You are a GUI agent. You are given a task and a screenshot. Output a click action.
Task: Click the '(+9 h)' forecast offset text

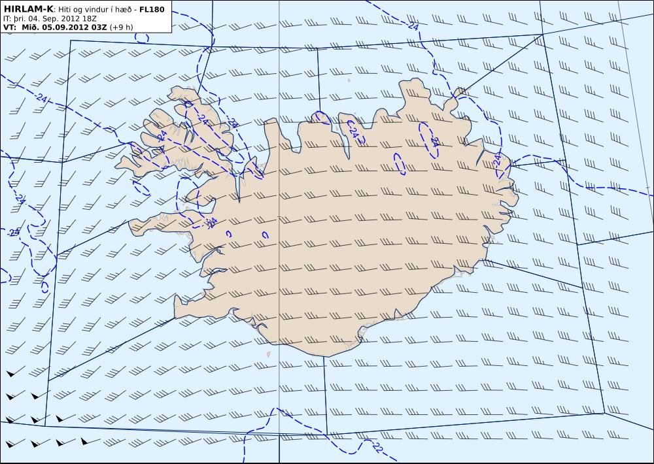[121, 27]
